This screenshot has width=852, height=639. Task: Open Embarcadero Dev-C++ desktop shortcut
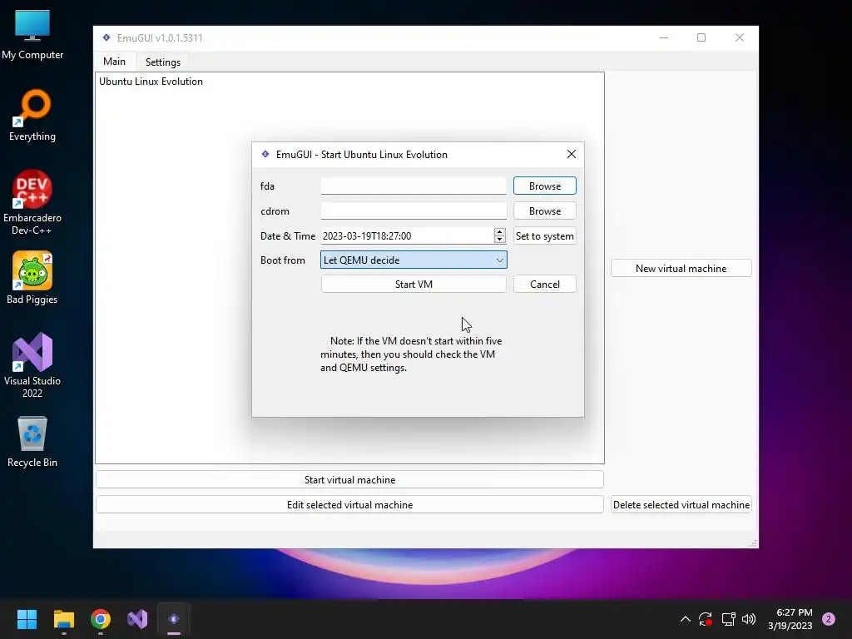(x=32, y=202)
